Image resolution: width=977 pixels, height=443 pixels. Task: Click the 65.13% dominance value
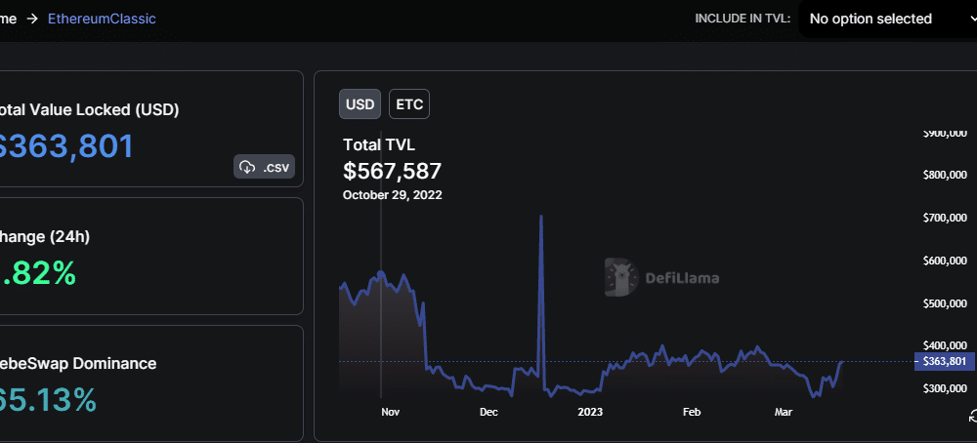[x=48, y=400]
